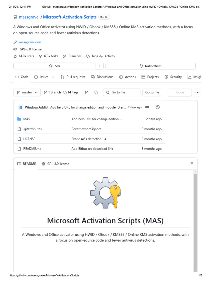Click the scrollbar up arrow in README
This screenshot has width=211, height=282.
(x=195, y=172)
